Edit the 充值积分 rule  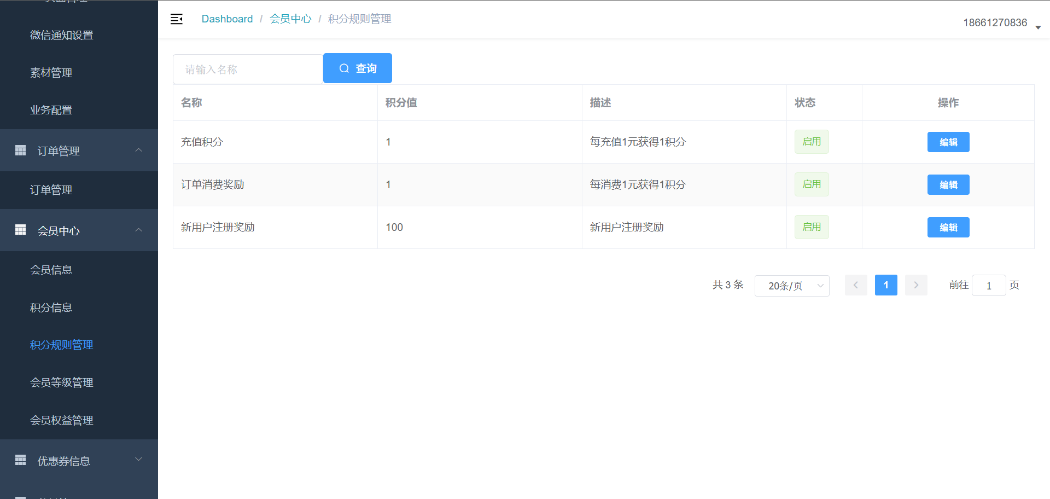coord(948,142)
